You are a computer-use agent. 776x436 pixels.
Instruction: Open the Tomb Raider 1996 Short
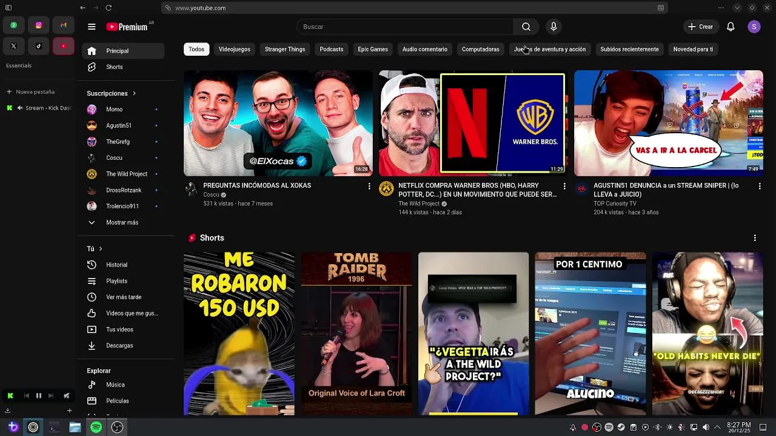356,334
